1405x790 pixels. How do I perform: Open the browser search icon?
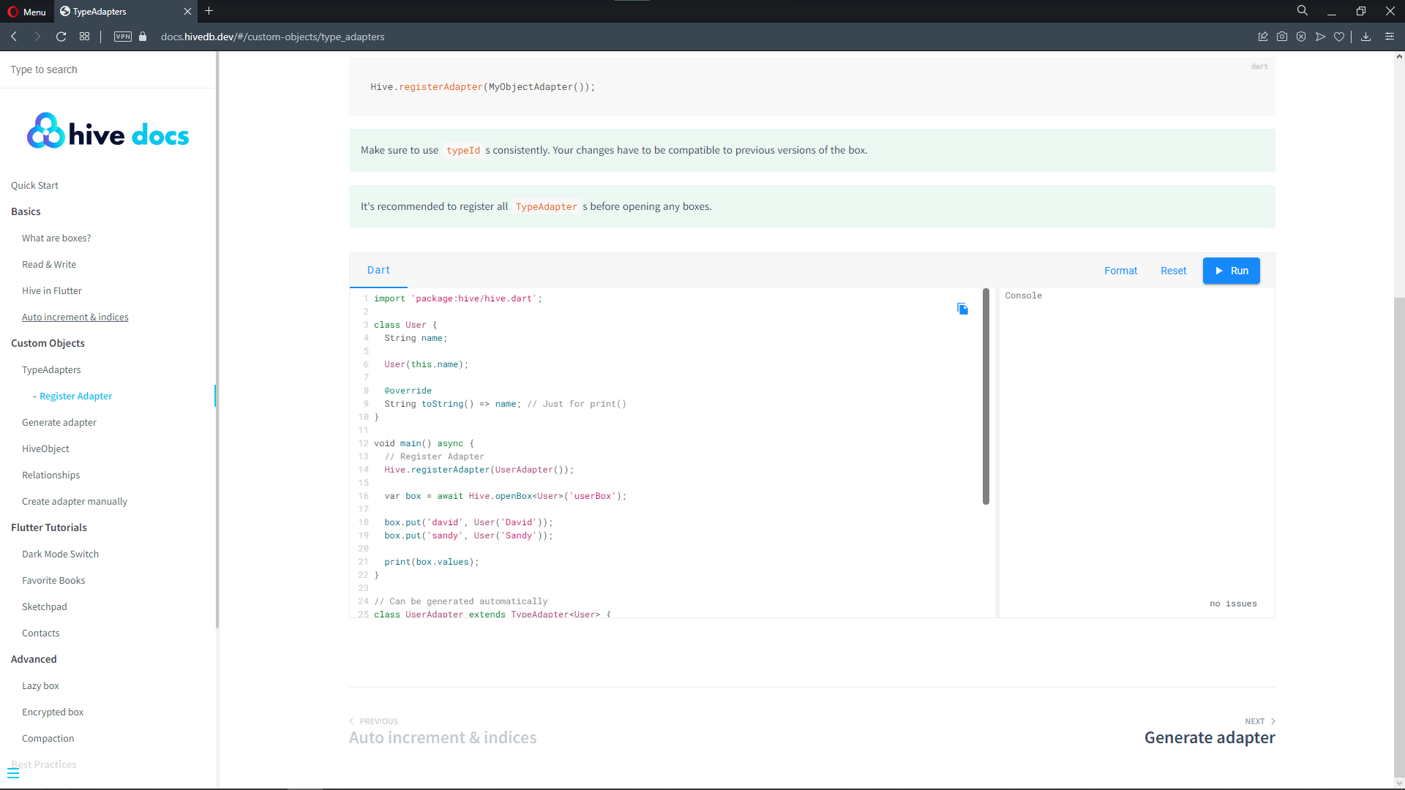[1303, 11]
